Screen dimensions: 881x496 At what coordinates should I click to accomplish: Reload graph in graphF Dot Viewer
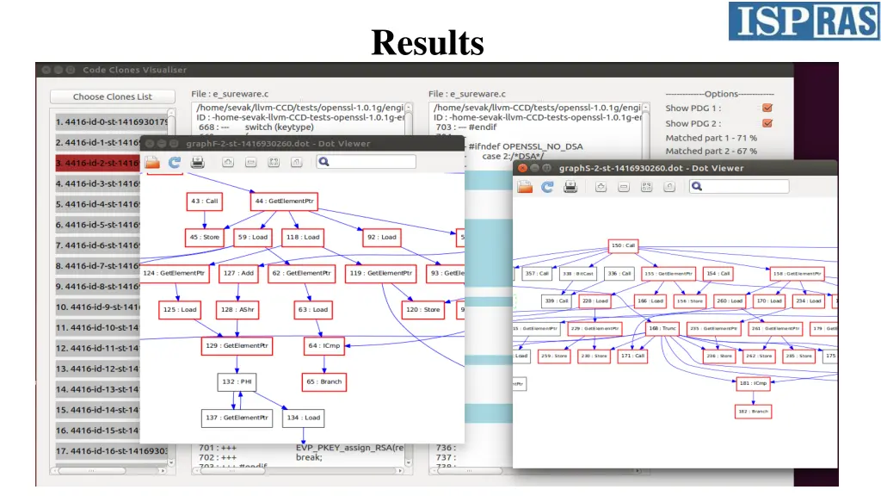point(175,163)
